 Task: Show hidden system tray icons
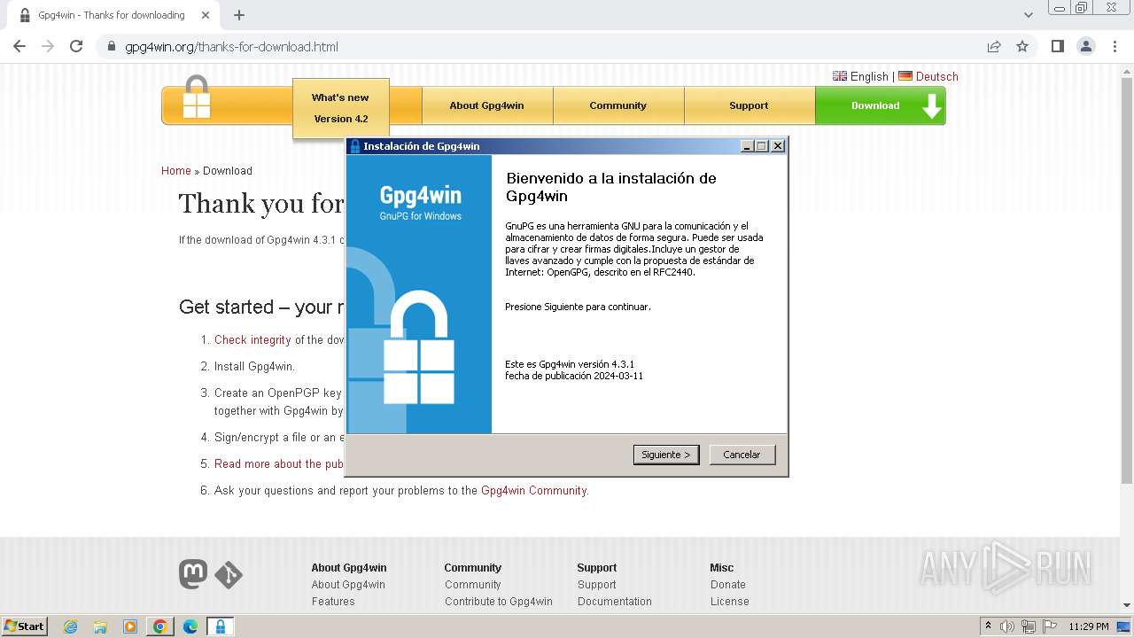pyautogui.click(x=988, y=626)
